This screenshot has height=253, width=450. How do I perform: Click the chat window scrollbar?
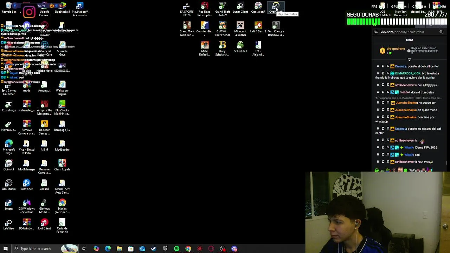(x=446, y=163)
